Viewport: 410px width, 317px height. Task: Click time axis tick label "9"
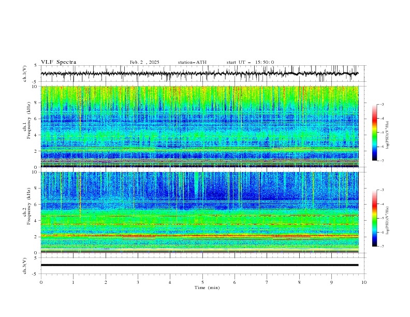click(331, 282)
